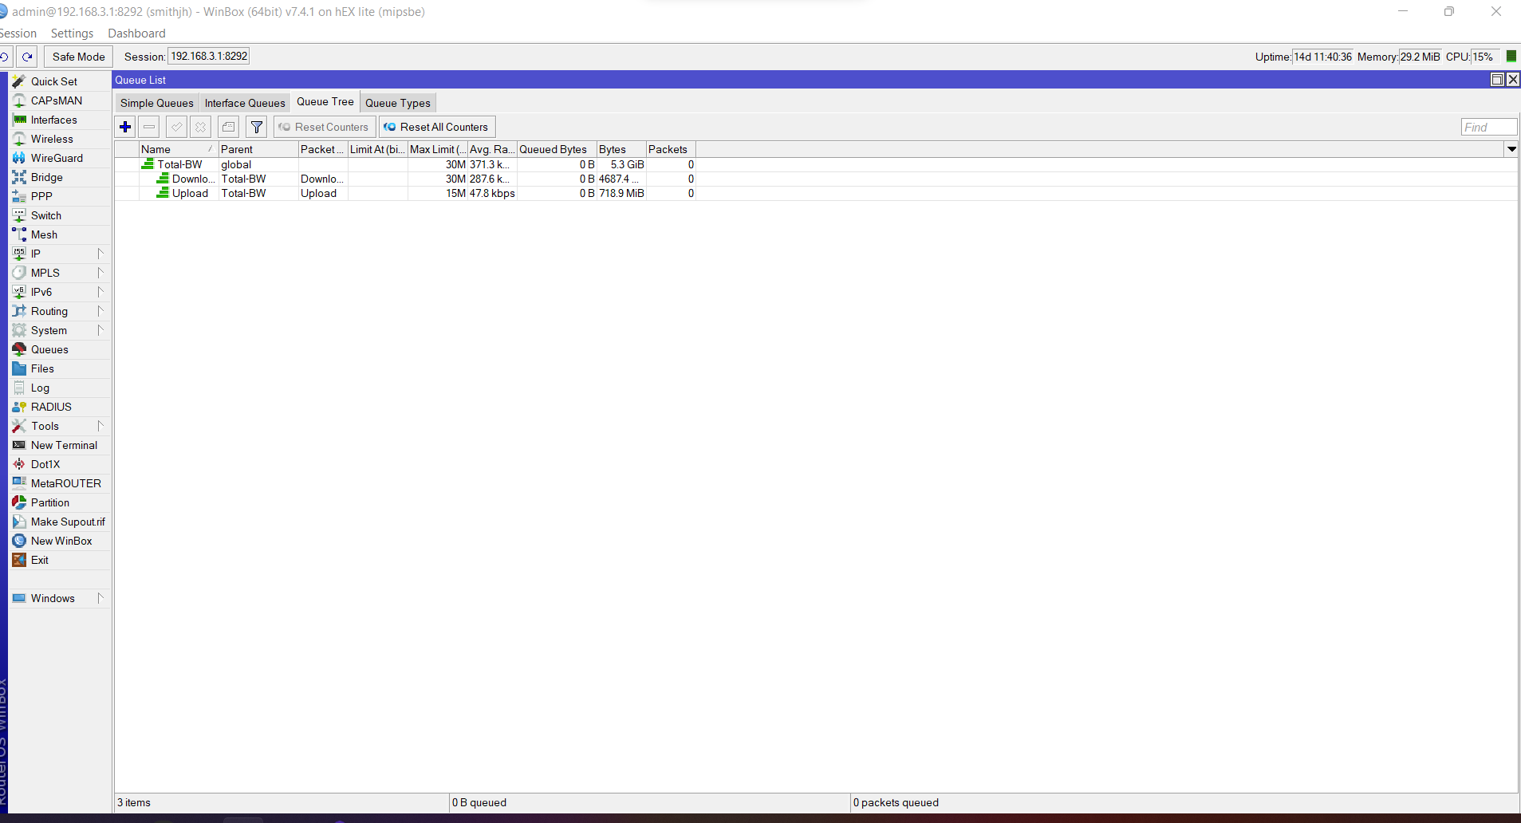
Task: Remove the selected queue with the minus icon
Action: point(149,127)
